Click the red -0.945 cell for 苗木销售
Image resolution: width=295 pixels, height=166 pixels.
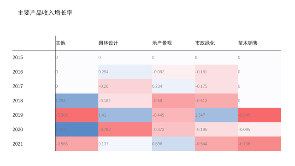coord(259,115)
